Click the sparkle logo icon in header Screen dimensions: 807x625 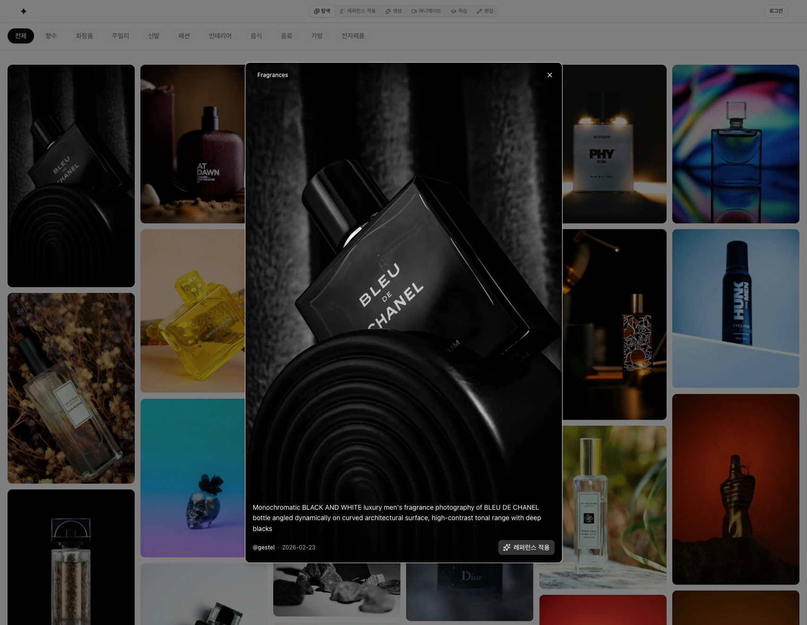pos(24,11)
